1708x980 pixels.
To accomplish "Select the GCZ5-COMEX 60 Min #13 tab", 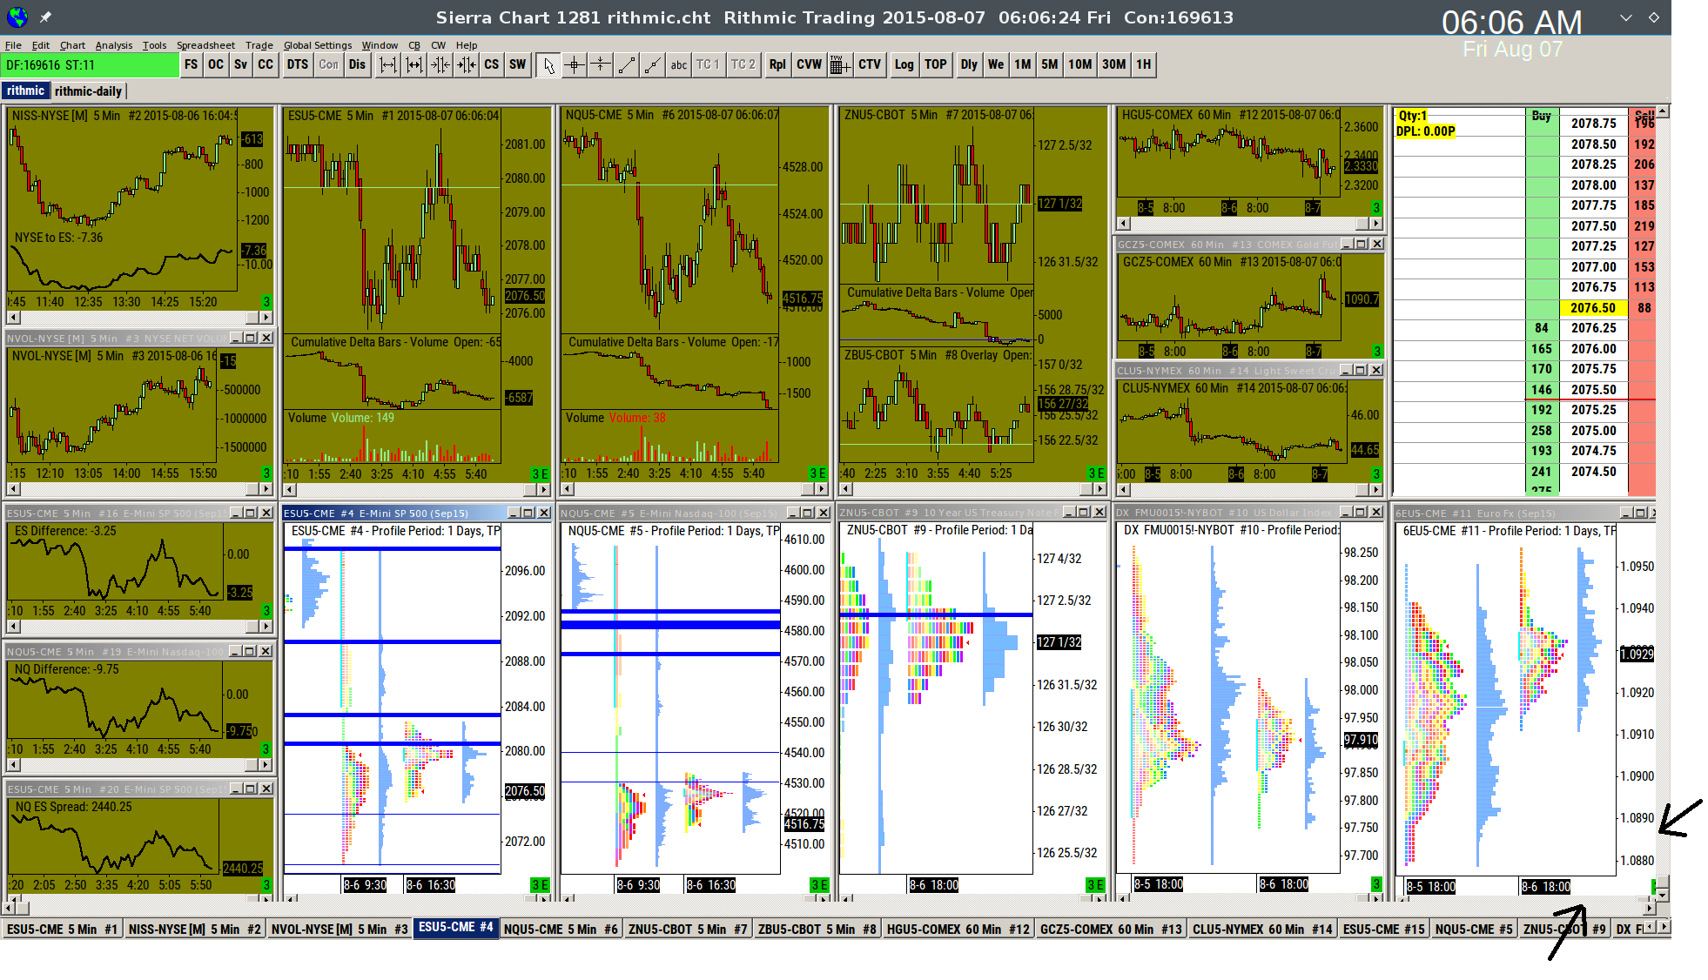I will [1110, 930].
